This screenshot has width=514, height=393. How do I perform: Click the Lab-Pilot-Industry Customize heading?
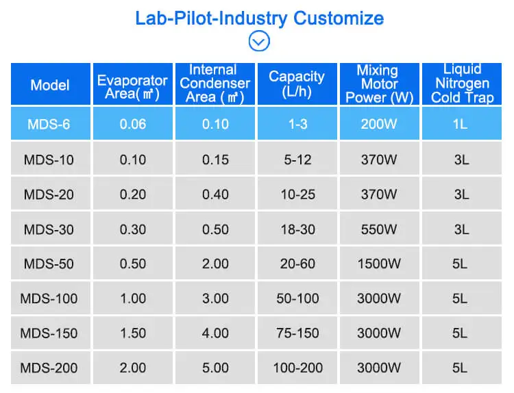[259, 17]
